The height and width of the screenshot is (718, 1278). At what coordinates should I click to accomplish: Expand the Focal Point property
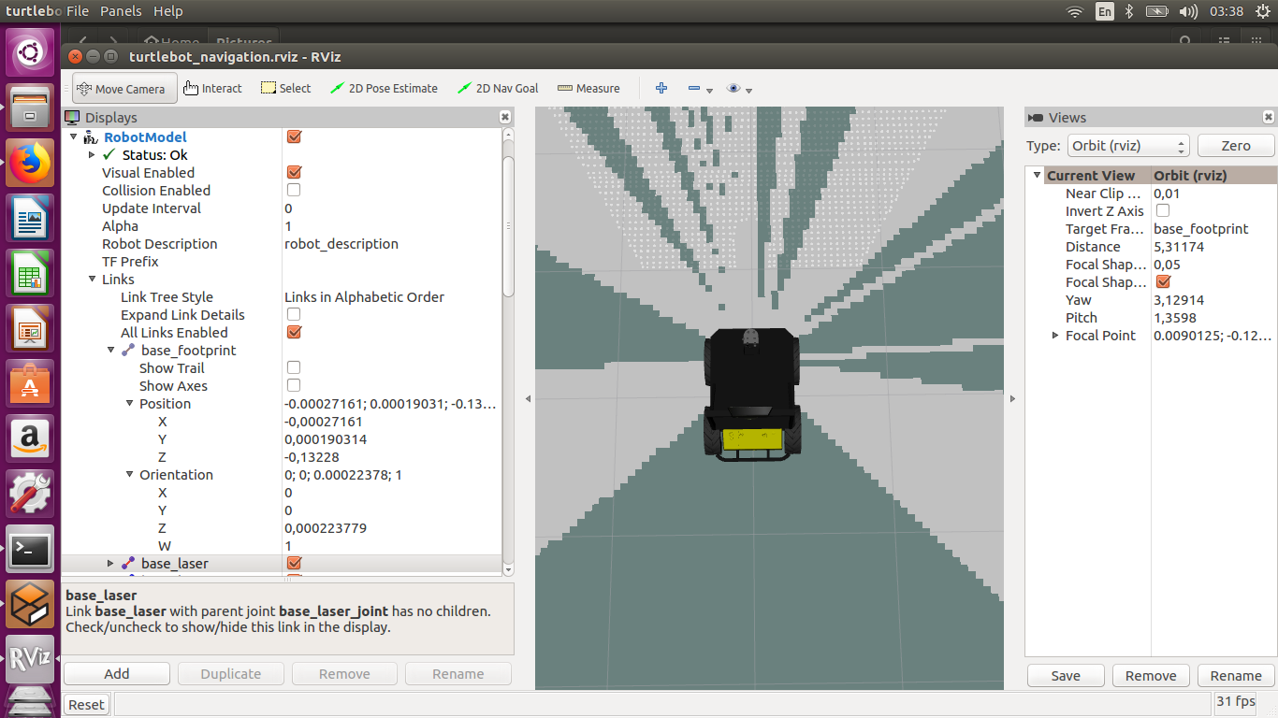click(x=1055, y=336)
